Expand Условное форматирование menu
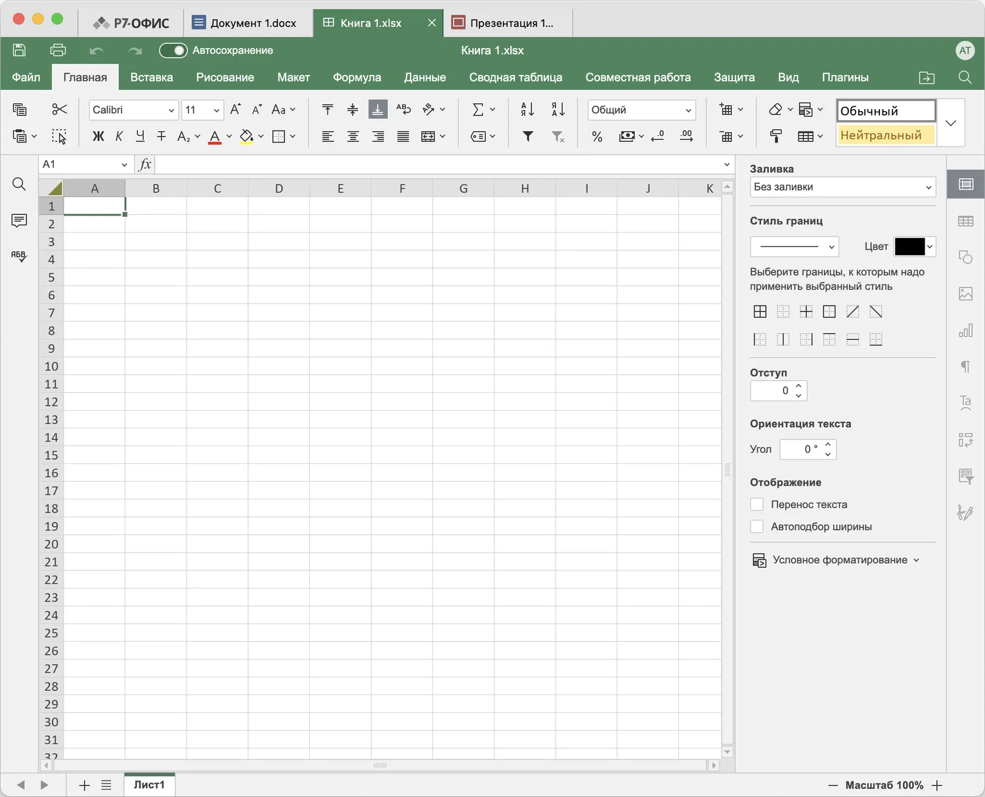Image resolution: width=985 pixels, height=797 pixels. point(836,560)
